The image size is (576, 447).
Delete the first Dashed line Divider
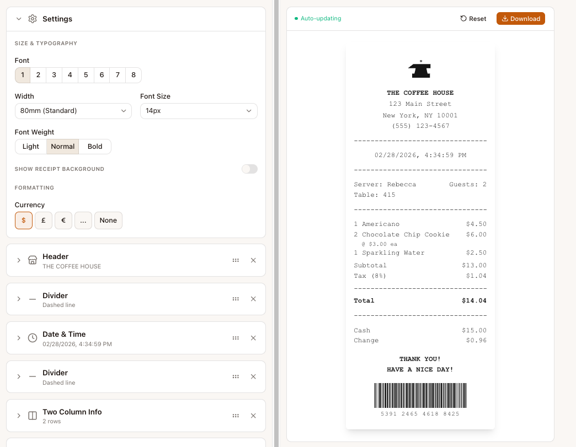tap(253, 299)
